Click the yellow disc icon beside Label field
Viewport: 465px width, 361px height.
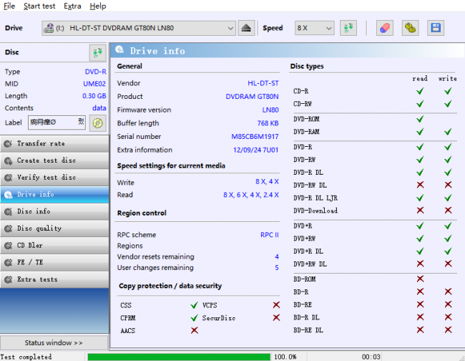tap(97, 122)
